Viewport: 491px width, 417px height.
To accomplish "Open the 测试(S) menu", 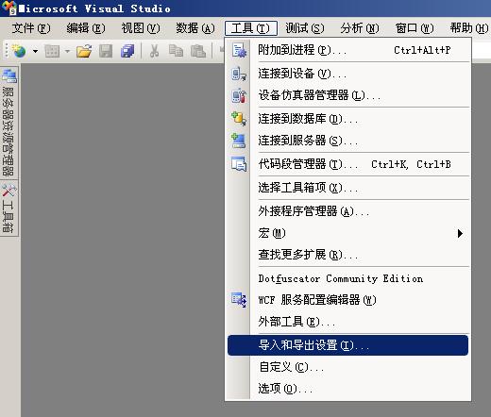I will click(x=305, y=28).
